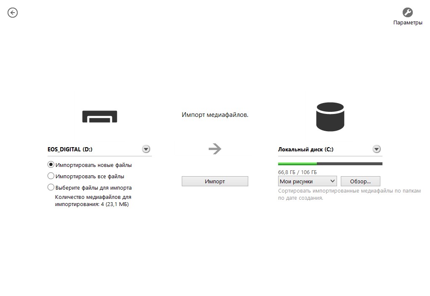
Task: Click the green disk usage bar
Action: [x=297, y=164]
